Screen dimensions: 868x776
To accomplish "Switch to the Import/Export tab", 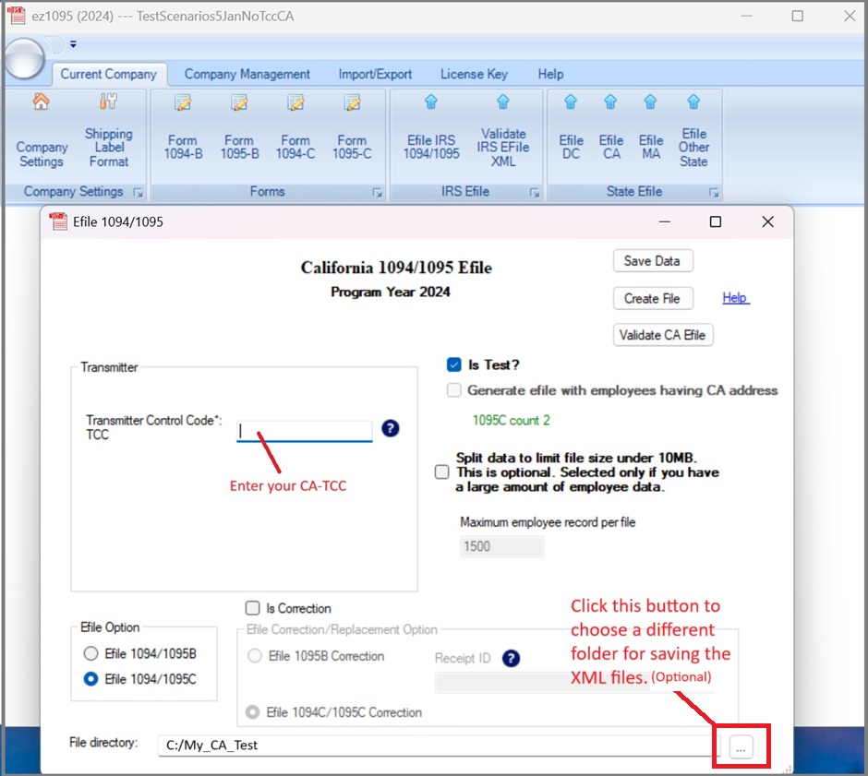I will [x=375, y=74].
